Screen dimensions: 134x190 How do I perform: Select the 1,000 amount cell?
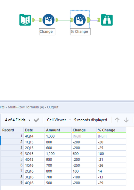(58, 136)
